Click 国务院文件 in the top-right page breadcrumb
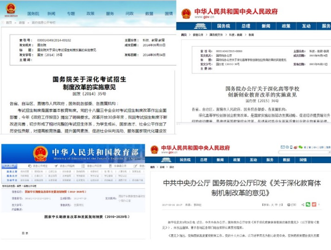Image resolution: width=331 pixels, height=250 pixels. click(216, 35)
